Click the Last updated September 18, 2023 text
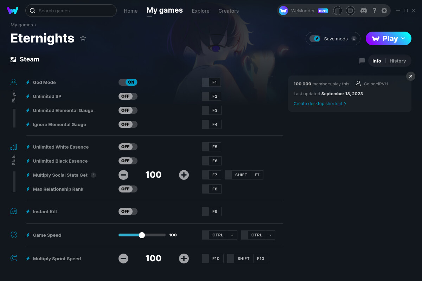Viewport: 422px width, 281px height. [328, 94]
